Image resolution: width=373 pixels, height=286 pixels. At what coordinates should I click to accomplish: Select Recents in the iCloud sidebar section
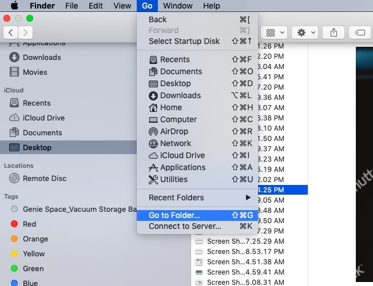tap(69, 103)
